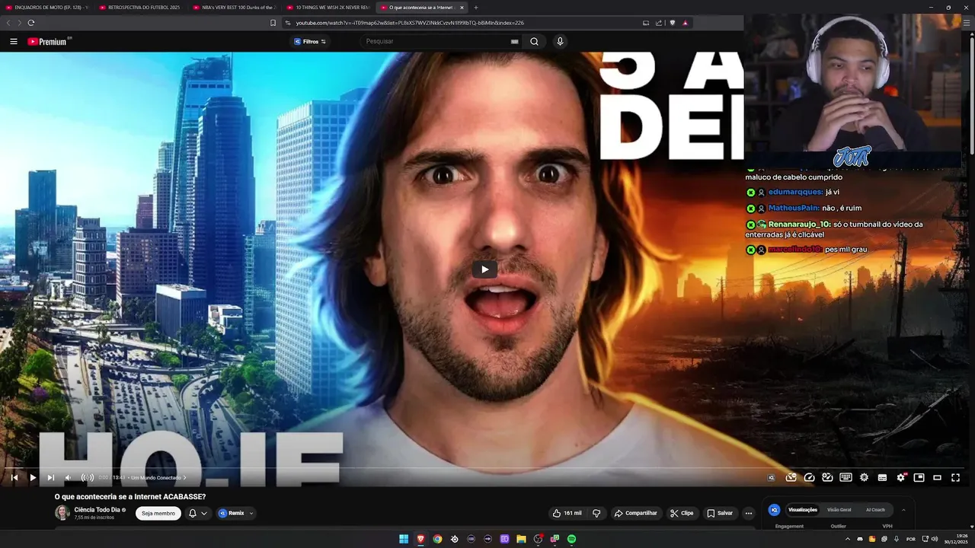Viewport: 975px width, 548px height.
Task: Like the video with 161 mil thumbs-up
Action: tap(568, 513)
